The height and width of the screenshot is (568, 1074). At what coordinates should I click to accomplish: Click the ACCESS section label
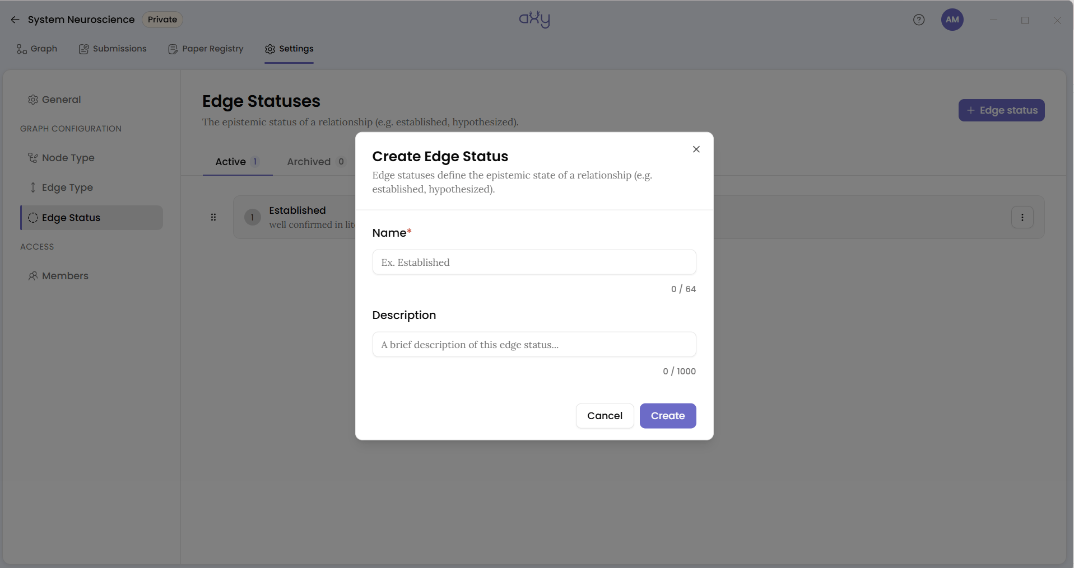click(x=37, y=247)
